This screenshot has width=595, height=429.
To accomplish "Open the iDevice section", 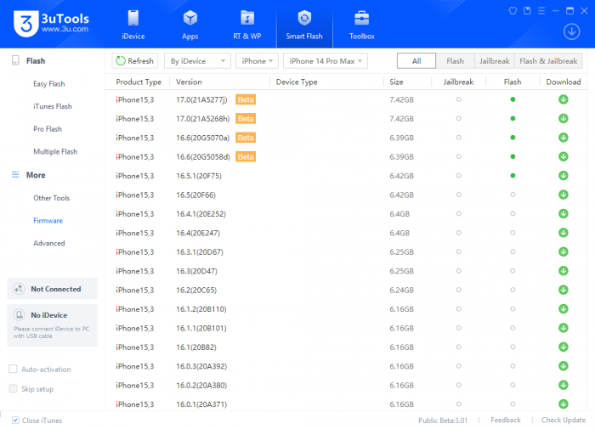I will click(x=133, y=25).
